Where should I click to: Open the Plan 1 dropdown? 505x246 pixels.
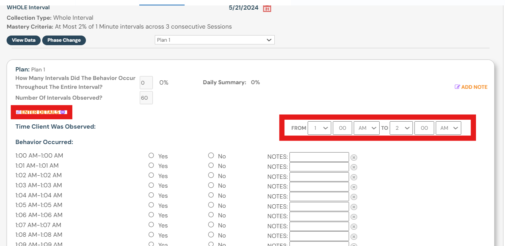pos(214,40)
